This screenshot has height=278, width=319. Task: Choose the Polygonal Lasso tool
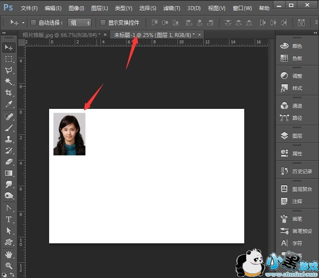tap(8, 70)
